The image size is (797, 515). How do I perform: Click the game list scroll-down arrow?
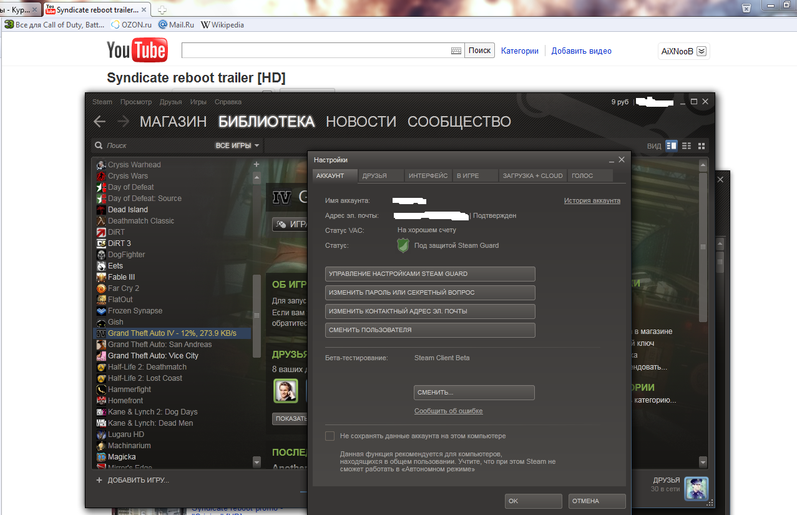click(257, 462)
